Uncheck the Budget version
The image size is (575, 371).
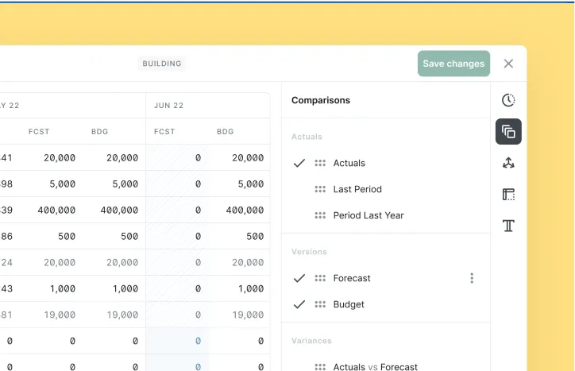coord(299,304)
